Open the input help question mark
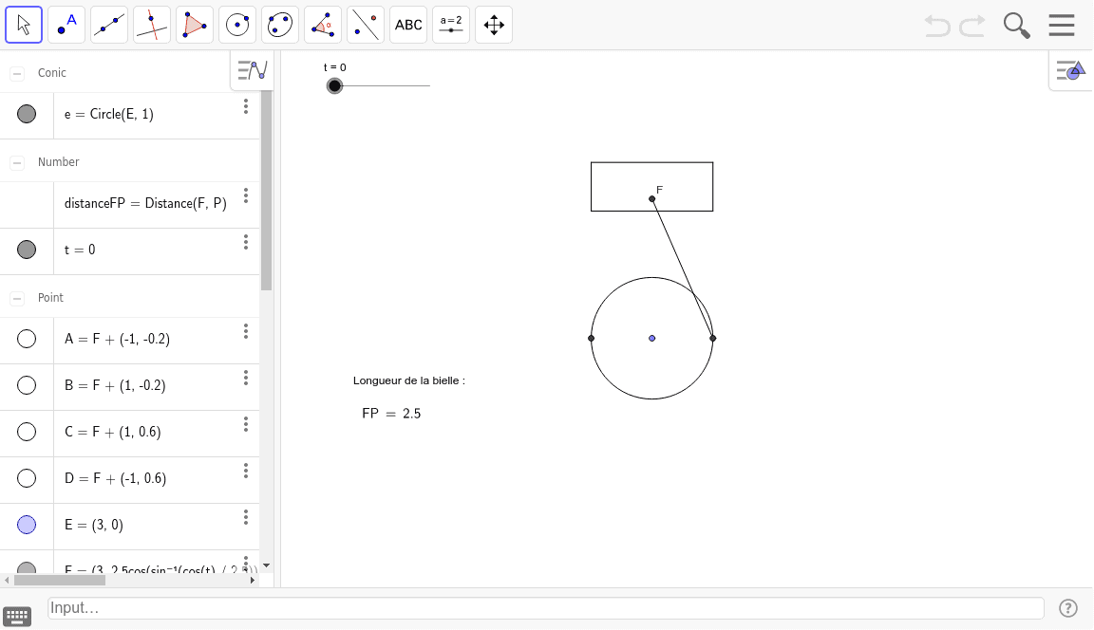Viewport: 1094px width, 630px height. (x=1068, y=607)
